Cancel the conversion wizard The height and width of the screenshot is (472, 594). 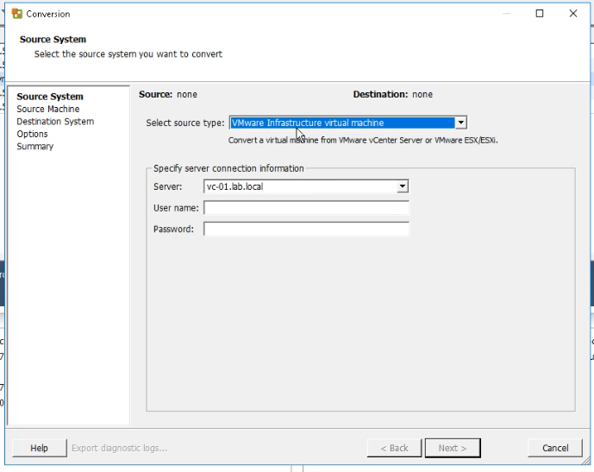coord(555,448)
